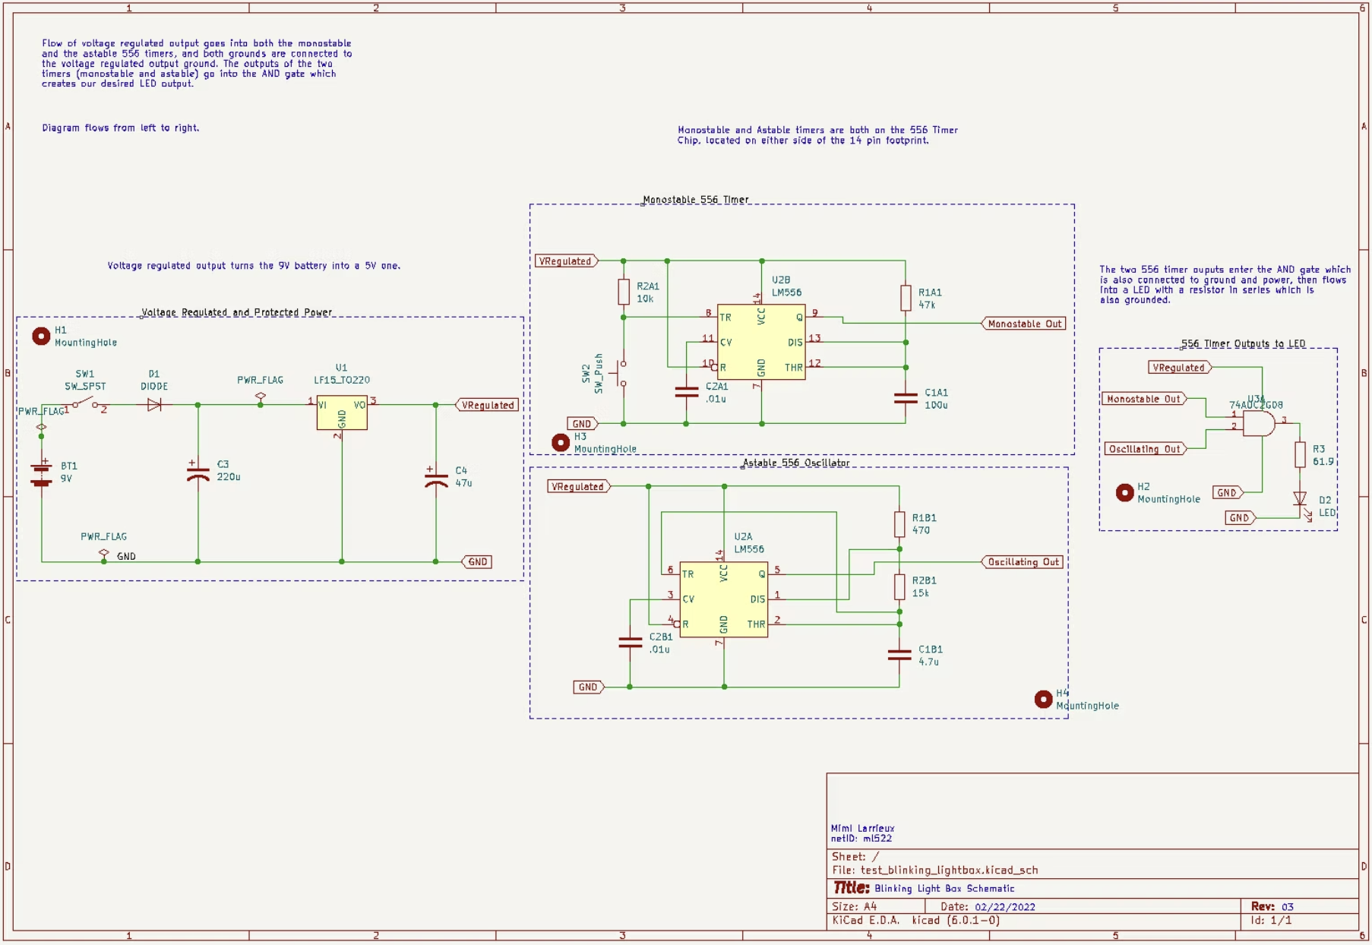The width and height of the screenshot is (1372, 945).
Task: Select the VRegulated label at regulator output
Action: click(487, 405)
